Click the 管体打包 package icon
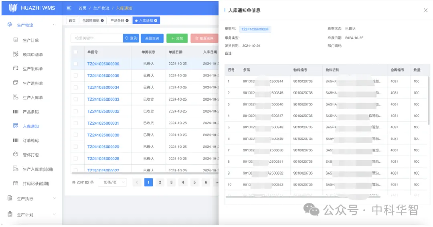This screenshot has height=227, width=433. (x=16, y=154)
